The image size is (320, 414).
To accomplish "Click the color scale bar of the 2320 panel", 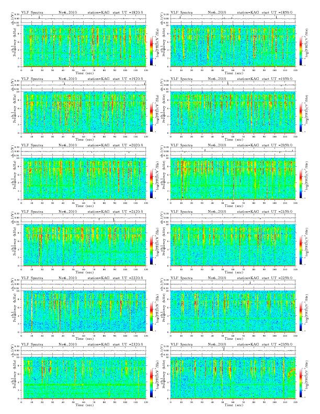I will [151, 383].
